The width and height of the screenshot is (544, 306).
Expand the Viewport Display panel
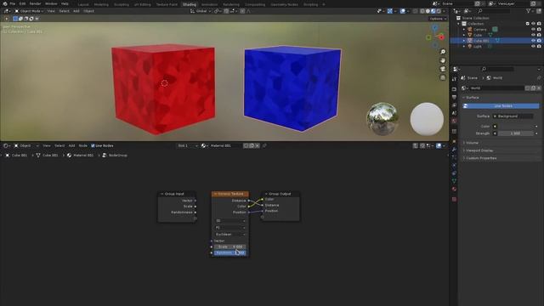point(479,150)
